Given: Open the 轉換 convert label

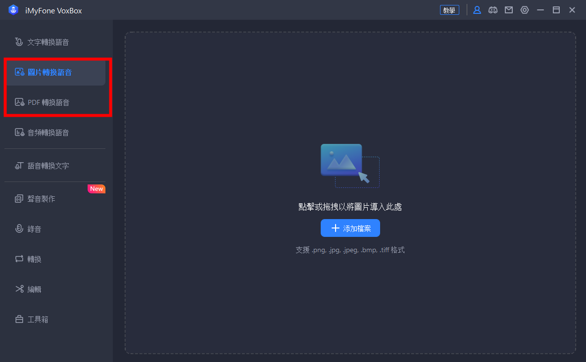Looking at the screenshot, I should (34, 259).
